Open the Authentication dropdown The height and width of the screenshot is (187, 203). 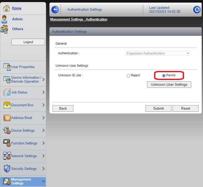(158, 53)
